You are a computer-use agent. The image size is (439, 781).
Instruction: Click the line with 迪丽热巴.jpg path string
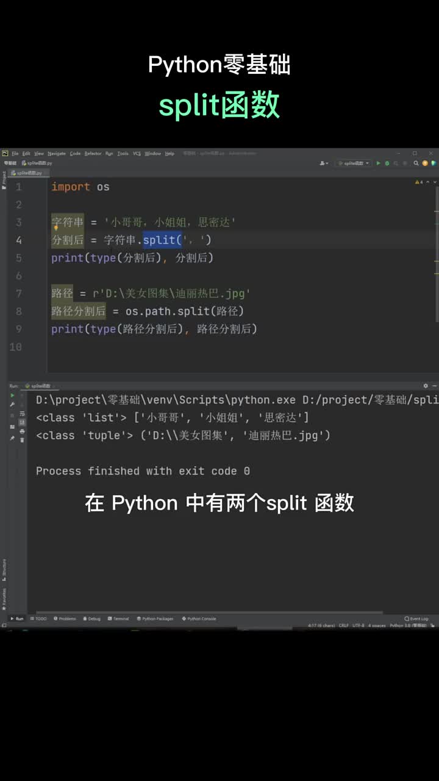[151, 293]
